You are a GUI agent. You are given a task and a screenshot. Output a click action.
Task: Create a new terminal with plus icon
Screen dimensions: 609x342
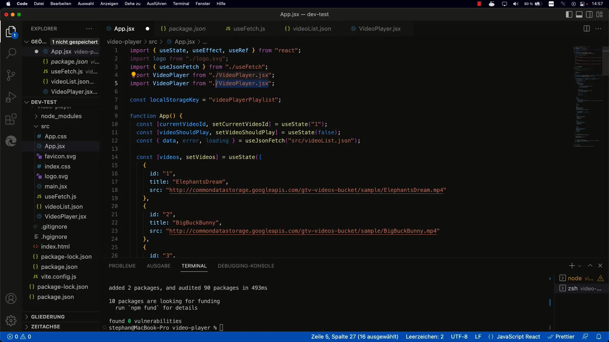(x=572, y=266)
